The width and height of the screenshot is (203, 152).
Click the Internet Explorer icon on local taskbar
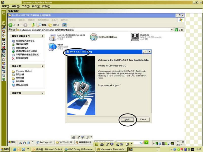(15, 149)
